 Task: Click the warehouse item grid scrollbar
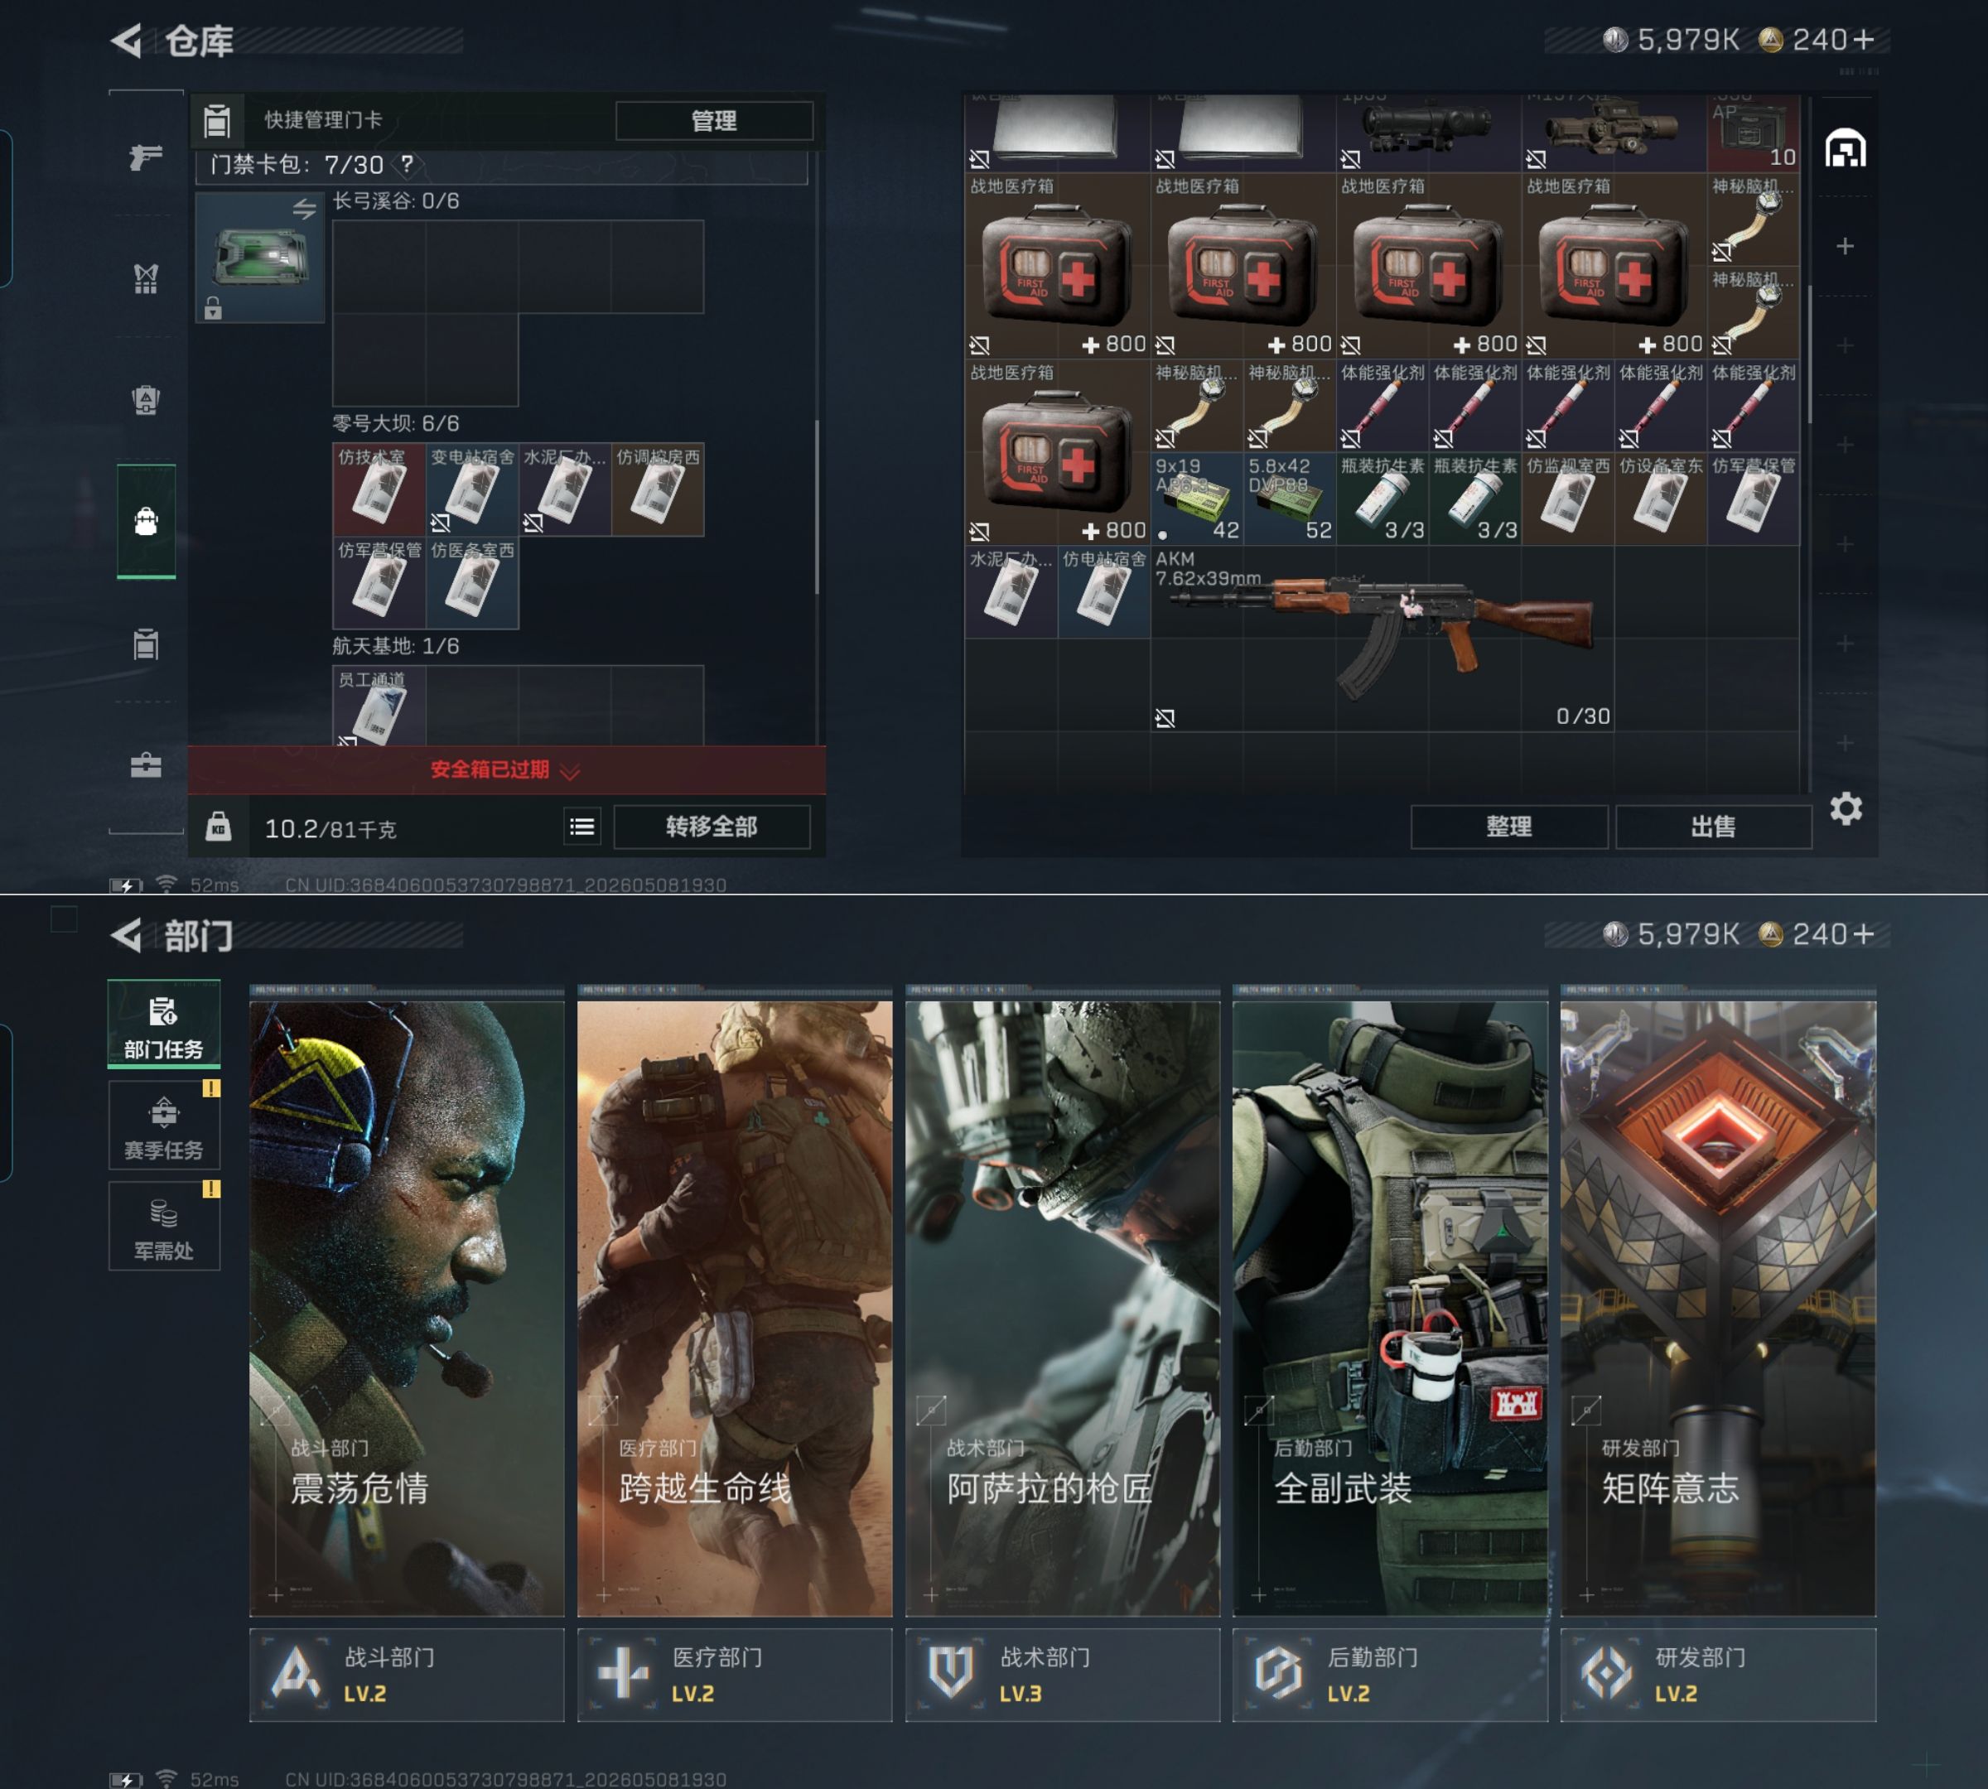[x=1809, y=354]
